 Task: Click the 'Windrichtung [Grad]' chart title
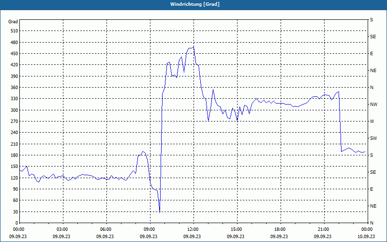pyautogui.click(x=195, y=4)
